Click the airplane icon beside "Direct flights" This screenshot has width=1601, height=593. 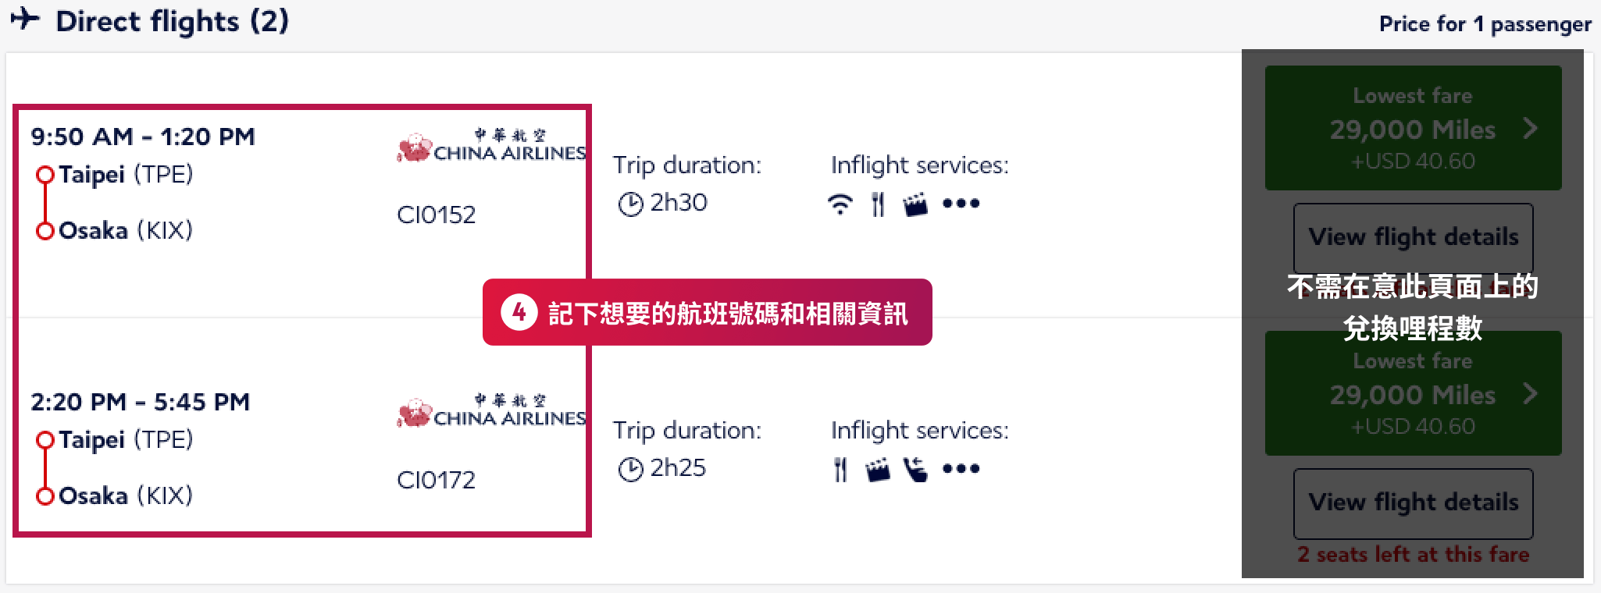click(26, 20)
